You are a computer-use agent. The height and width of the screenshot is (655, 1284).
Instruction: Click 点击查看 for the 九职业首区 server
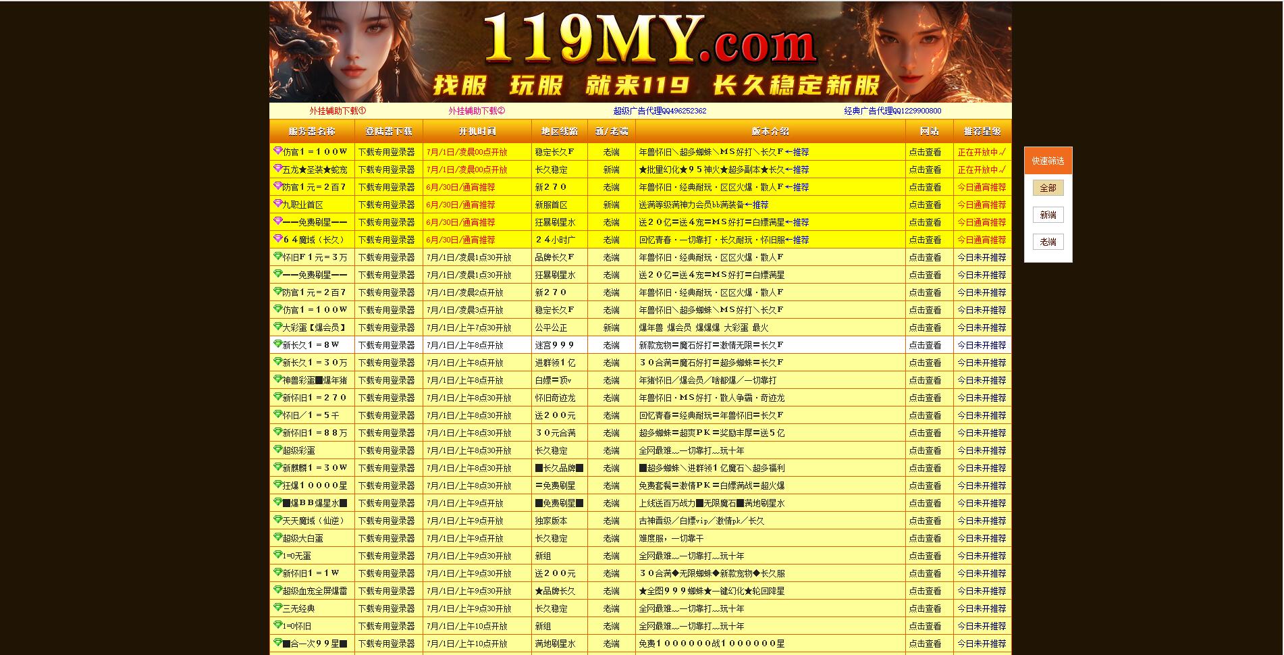tap(927, 204)
